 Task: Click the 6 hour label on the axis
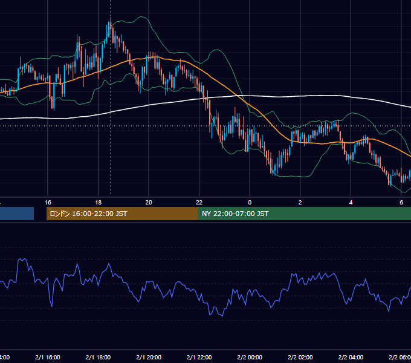401,202
